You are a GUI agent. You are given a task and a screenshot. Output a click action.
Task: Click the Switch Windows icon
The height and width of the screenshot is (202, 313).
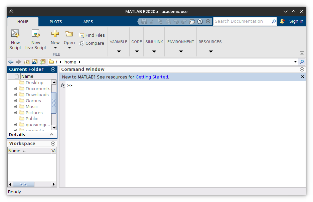pyautogui.click(x=192, y=21)
